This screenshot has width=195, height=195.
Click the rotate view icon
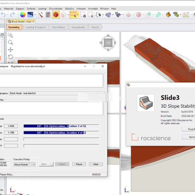click(x=10, y=57)
